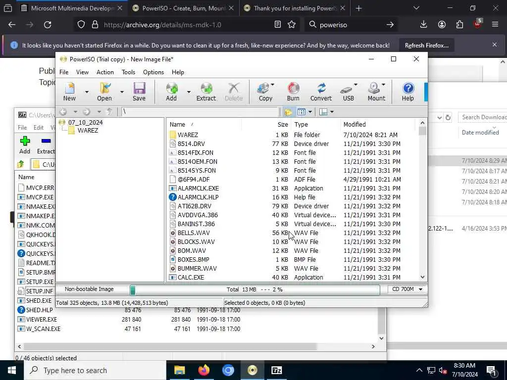Click the Burn toolbar icon
Viewport: 507px width, 380px height.
tap(293, 92)
